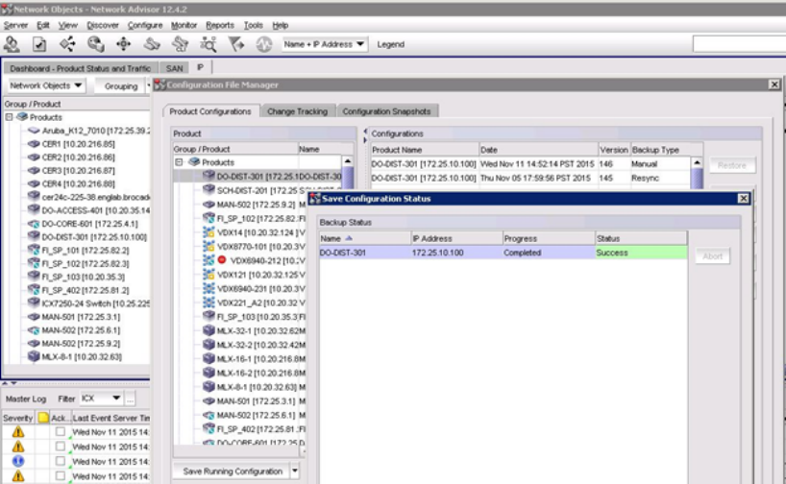Image resolution: width=786 pixels, height=484 pixels.
Task: Select MLX-16-2 in the Product list
Action: (x=258, y=373)
